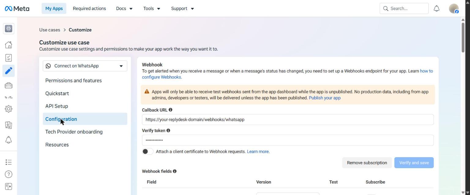Select Resources in side menu
The image size is (470, 195).
[85, 145]
